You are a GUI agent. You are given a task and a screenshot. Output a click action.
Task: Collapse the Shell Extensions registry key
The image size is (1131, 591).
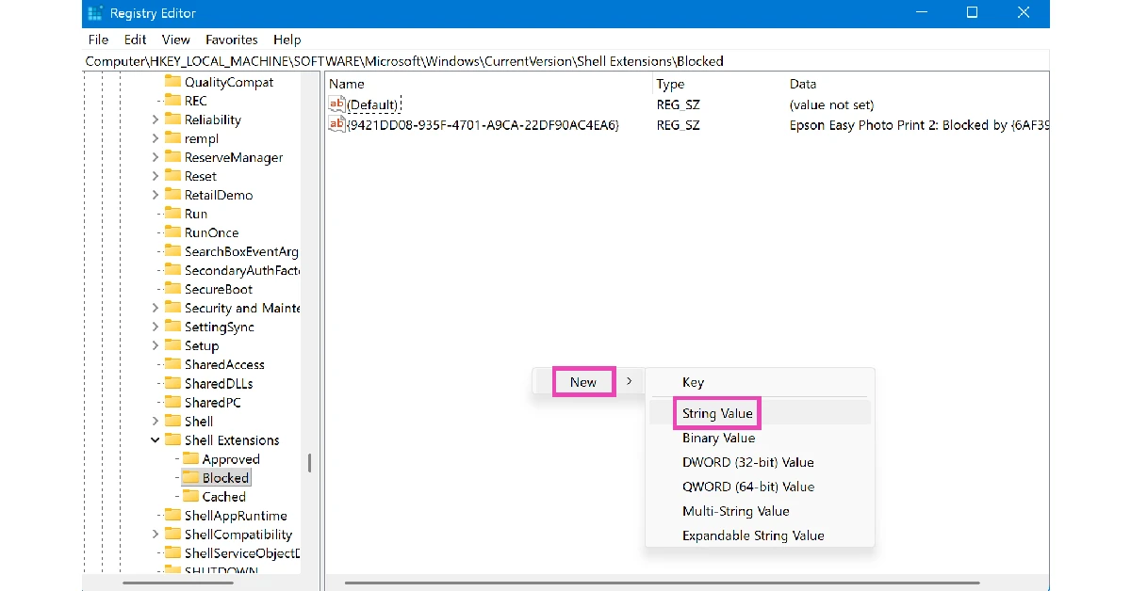click(155, 439)
